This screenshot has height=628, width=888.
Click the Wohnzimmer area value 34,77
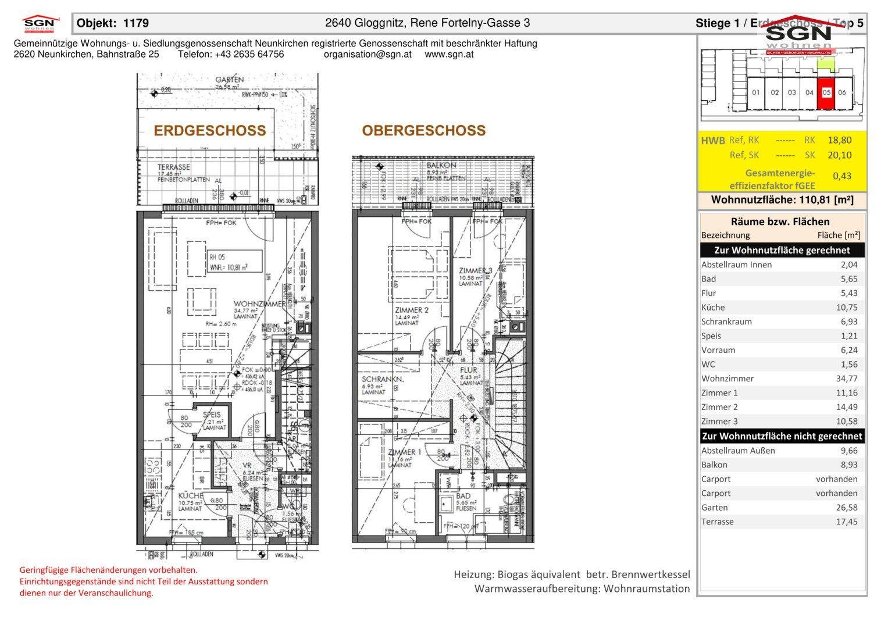pos(846,379)
